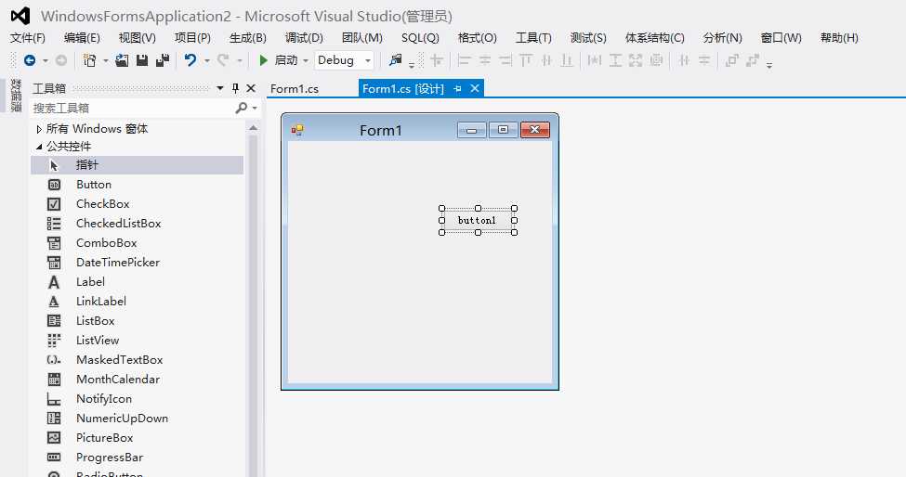Click the New Project toolbar icon
This screenshot has width=906, height=477.
[x=89, y=60]
